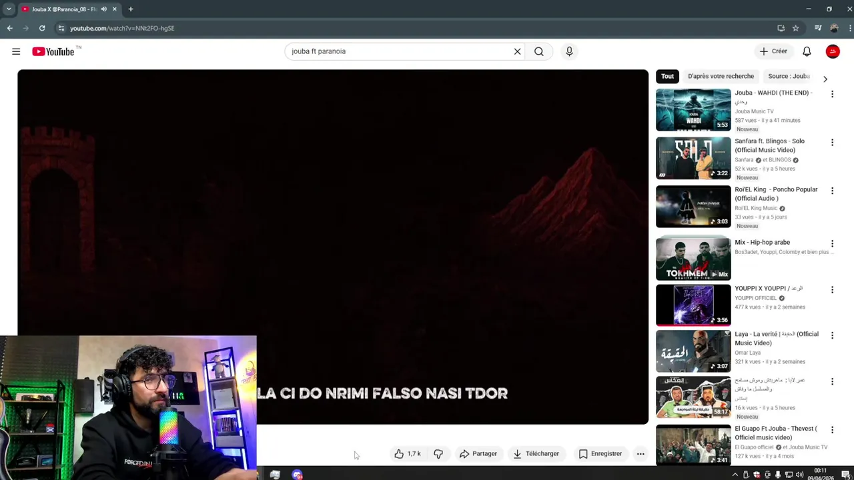Open the TOKHMEM mix thumbnail

pos(693,259)
